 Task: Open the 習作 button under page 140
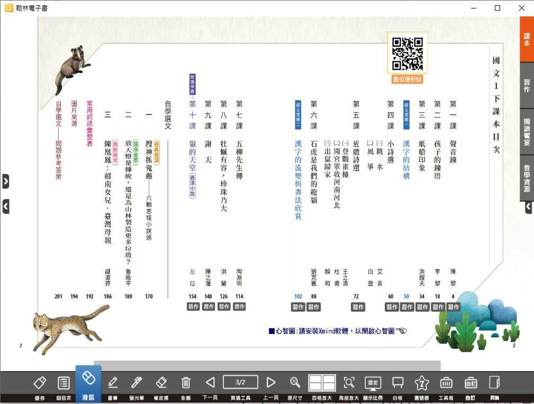[x=209, y=307]
